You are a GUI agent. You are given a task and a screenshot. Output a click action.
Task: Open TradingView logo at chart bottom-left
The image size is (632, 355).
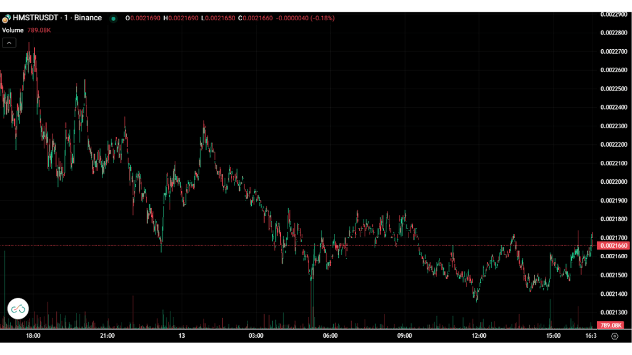tap(19, 308)
